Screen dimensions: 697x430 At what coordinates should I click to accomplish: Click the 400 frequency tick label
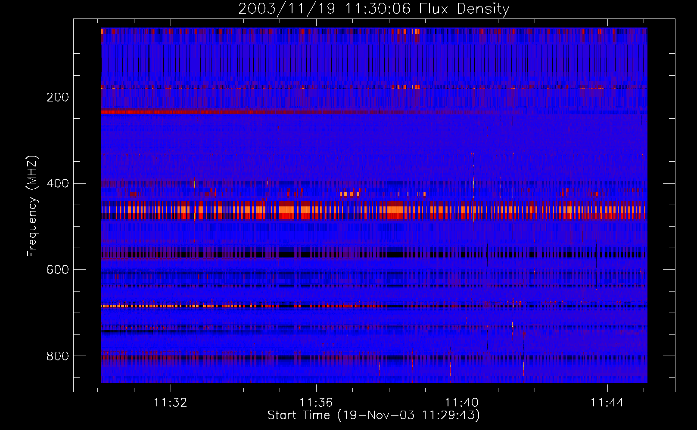[x=58, y=184]
